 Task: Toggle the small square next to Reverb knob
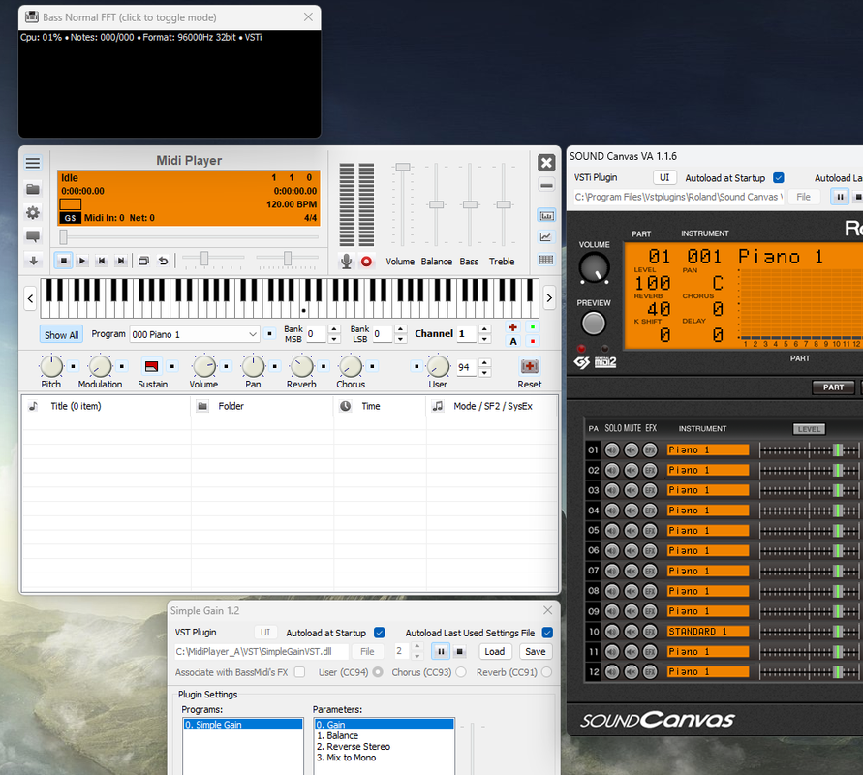324,366
